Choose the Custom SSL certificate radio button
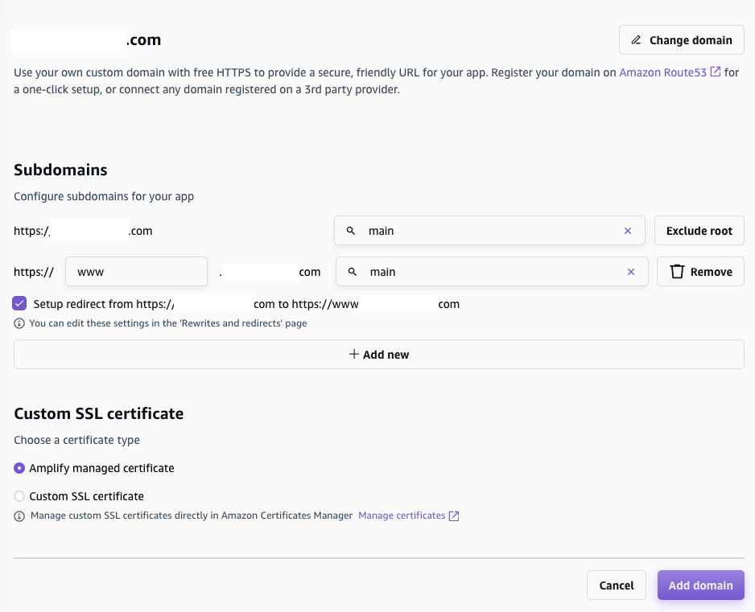Viewport: 755px width, 612px height. 19,496
